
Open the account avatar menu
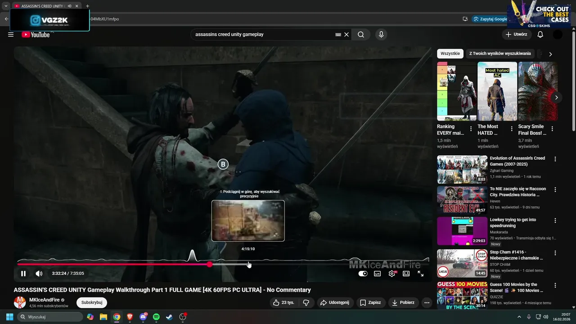[x=558, y=35]
